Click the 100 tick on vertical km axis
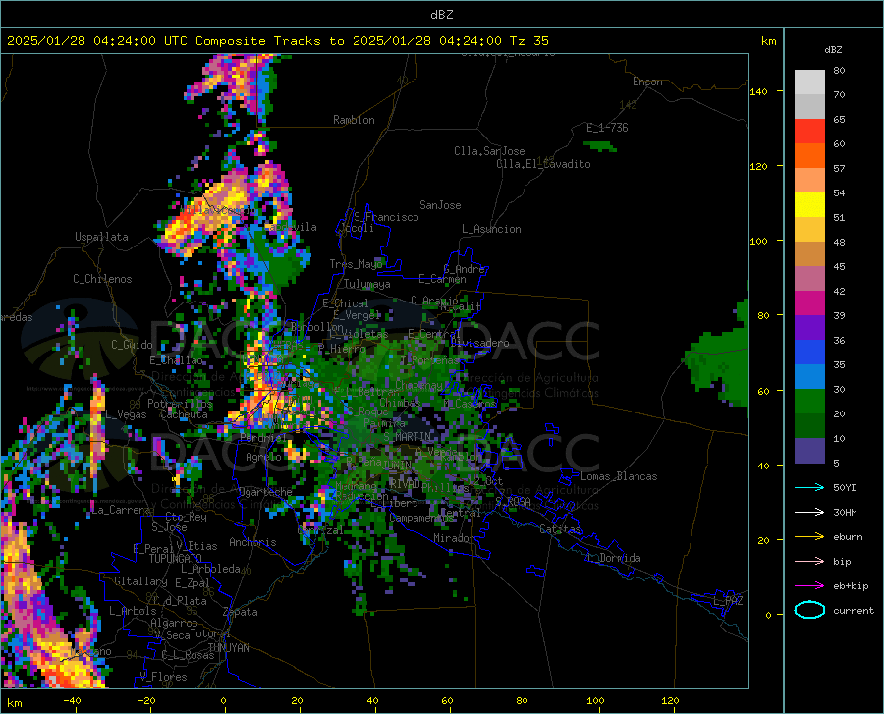This screenshot has width=884, height=714. click(x=758, y=242)
